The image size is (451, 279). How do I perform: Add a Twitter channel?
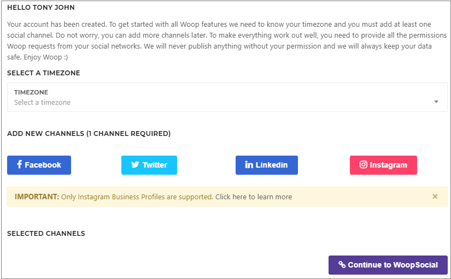point(149,165)
